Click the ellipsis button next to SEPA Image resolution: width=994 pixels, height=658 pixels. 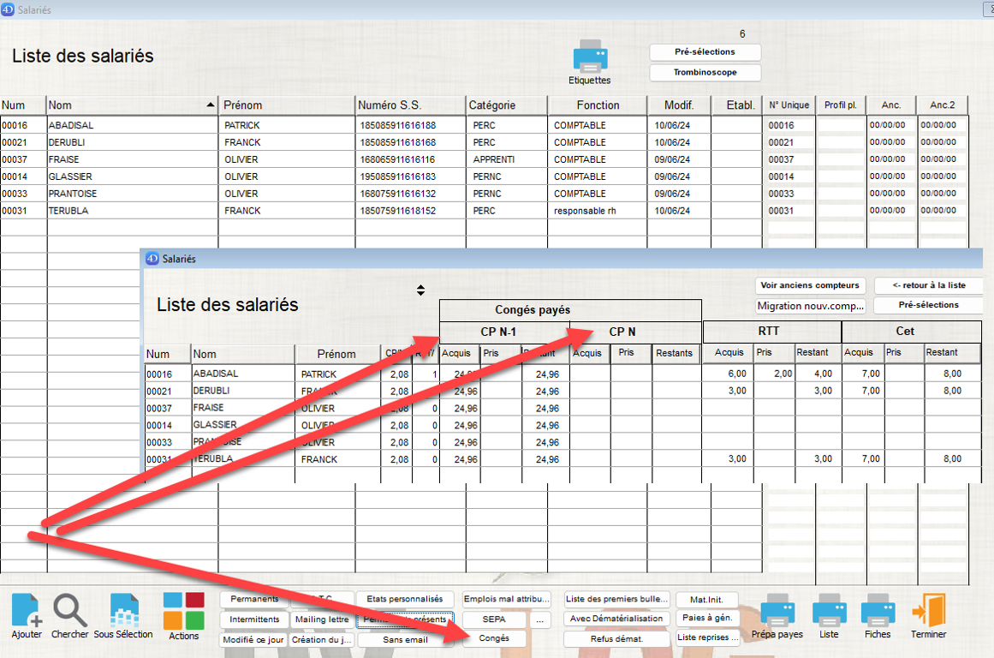pos(539,619)
